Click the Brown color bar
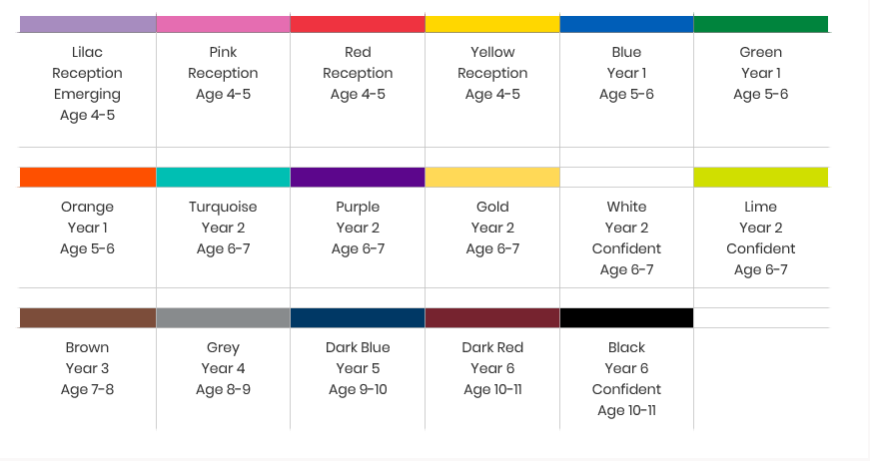The height and width of the screenshot is (461, 870). point(88,318)
